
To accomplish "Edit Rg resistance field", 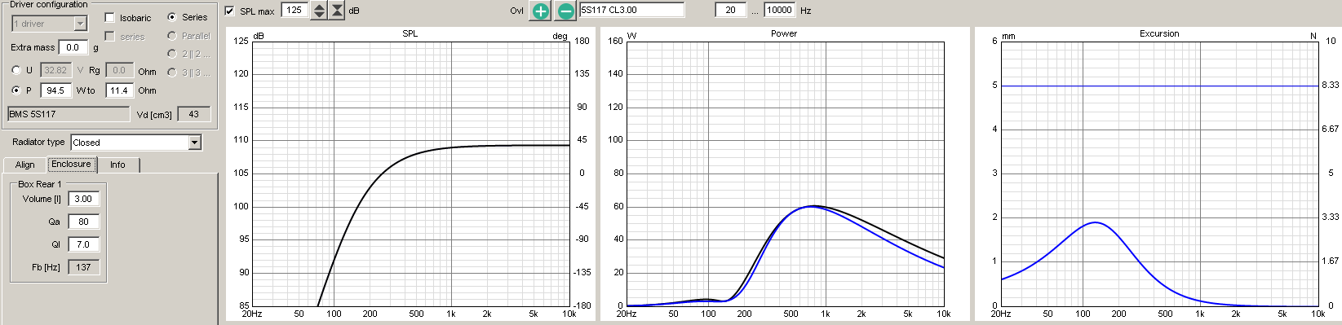I will [x=120, y=71].
